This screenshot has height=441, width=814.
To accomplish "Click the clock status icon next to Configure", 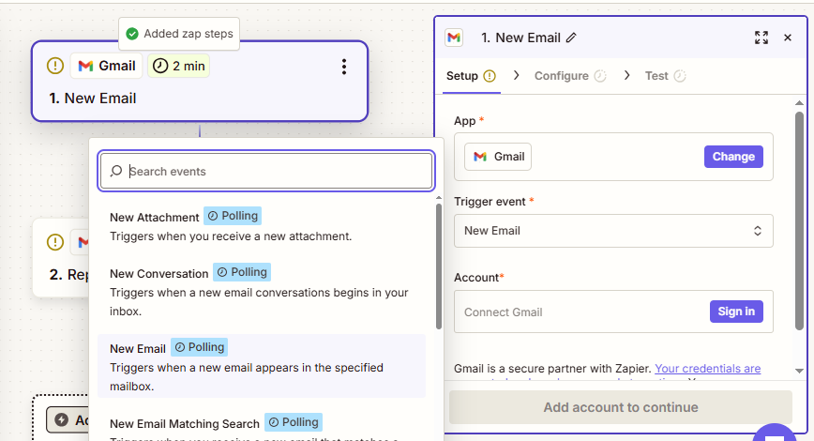I will (600, 76).
